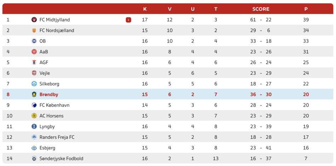The width and height of the screenshot is (336, 166).
Task: Click the K matches column header
Action: (x=145, y=9)
